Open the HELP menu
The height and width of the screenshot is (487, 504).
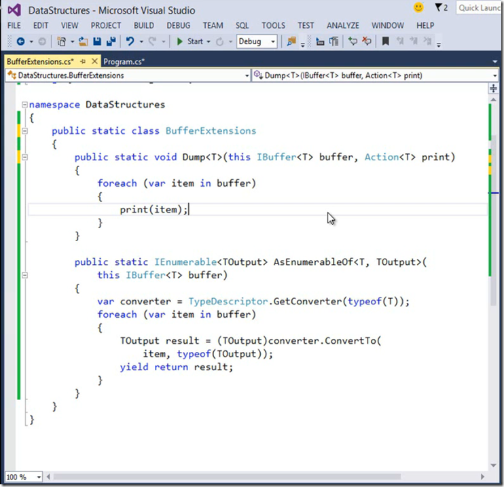(x=425, y=25)
